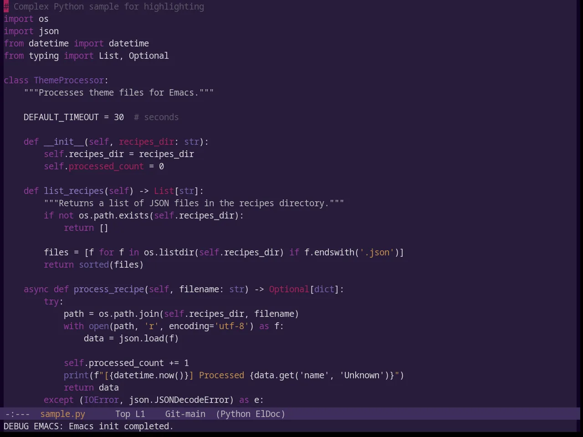Viewport: 583px width, 437px height.
Task: Click the "files = [f for f in os.listdir" line
Action: coord(224,252)
